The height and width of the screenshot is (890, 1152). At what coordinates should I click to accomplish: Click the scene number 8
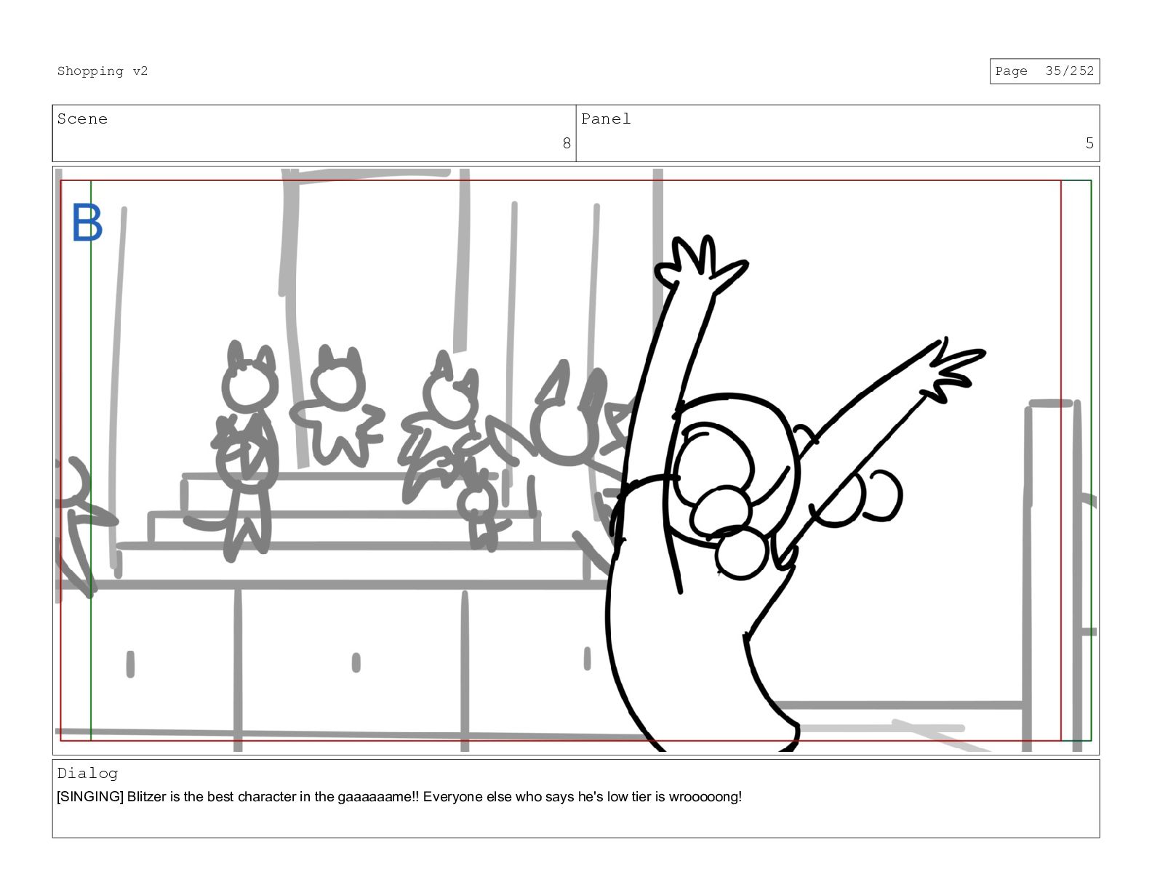(x=567, y=143)
